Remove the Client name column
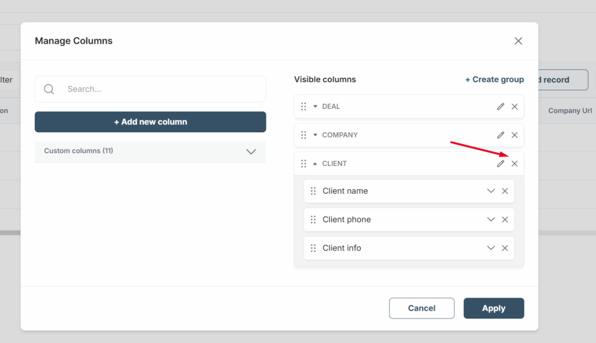Viewport: 596px width, 343px height. pos(505,191)
